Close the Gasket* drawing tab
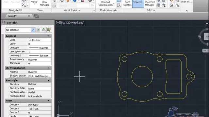The width and height of the screenshot is (209, 117). click(29, 16)
